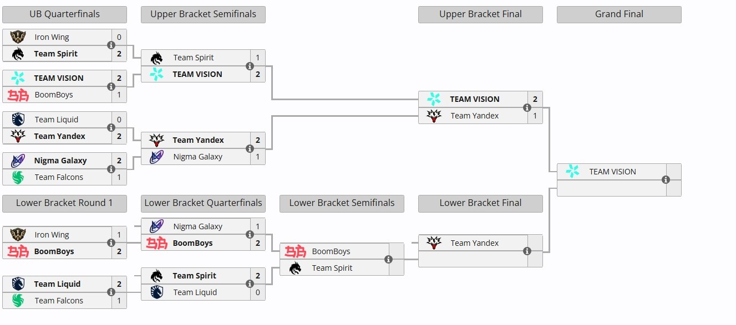Select the Grand Final header
This screenshot has width=736, height=325.
point(619,14)
